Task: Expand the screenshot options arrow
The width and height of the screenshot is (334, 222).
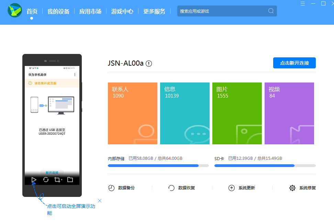Action: 62,179
